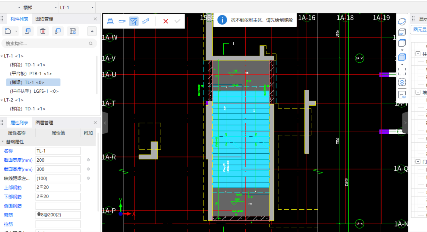Cancel drawing with the red X icon
Image resolution: width=427 pixels, height=232 pixels.
point(166,21)
